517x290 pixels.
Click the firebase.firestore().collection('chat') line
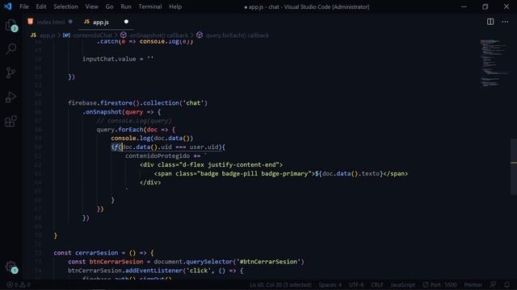click(137, 103)
